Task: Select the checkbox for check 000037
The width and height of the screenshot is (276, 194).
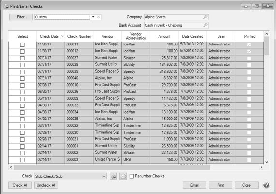Action: [x=22, y=59]
